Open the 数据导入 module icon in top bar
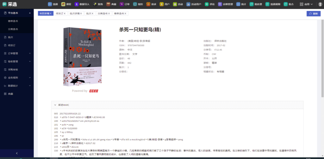The height and width of the screenshot is (159, 324). (x=77, y=4)
